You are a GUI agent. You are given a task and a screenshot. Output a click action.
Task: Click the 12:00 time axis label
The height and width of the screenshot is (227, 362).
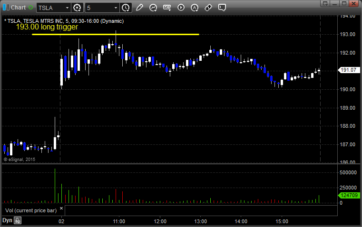160,221
